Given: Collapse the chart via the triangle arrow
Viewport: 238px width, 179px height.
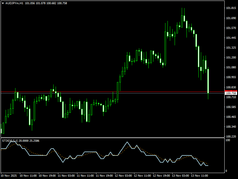Looking at the screenshot, I should tap(4, 3).
